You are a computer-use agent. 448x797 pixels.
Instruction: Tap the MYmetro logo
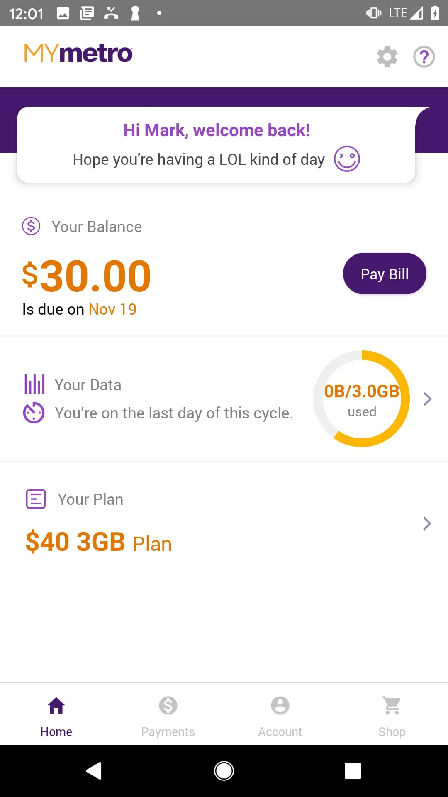coord(78,54)
